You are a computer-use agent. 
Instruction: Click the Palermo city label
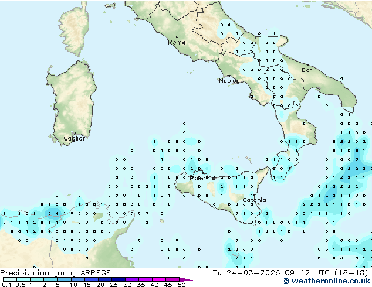pyautogui.click(x=202, y=178)
